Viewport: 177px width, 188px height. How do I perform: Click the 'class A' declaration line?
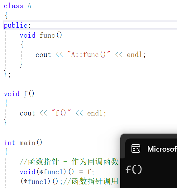point(18,6)
